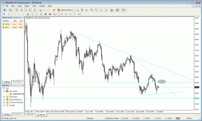Screen dimensions: 202x121
Task: Switch to the GOLD,H4 chart tab
Action: [30, 115]
